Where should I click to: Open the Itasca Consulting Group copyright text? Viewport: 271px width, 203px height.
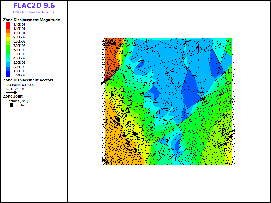[34, 12]
